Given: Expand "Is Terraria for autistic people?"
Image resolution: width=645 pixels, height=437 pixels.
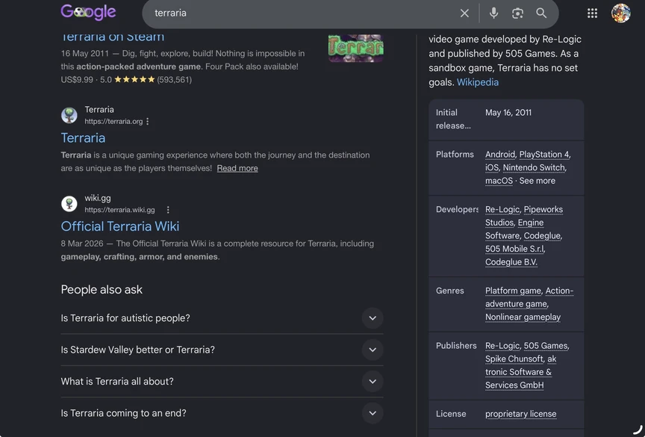Looking at the screenshot, I should (222, 318).
